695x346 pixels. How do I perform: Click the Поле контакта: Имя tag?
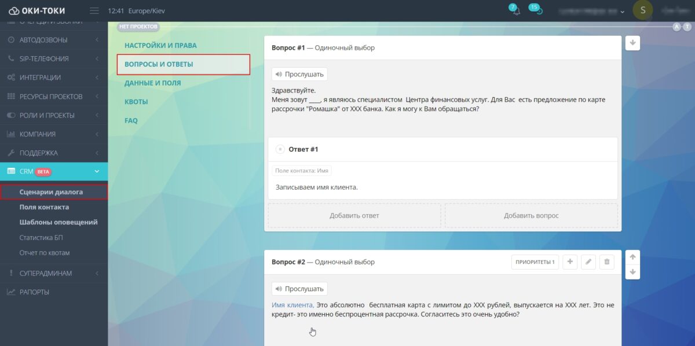pos(302,171)
